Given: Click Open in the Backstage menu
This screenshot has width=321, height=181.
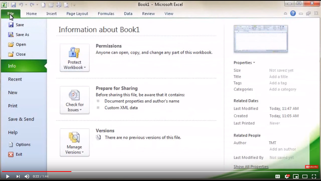Looking at the screenshot, I should pyautogui.click(x=17, y=44).
